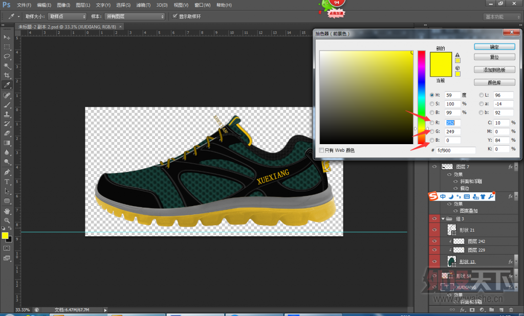This screenshot has height=316, width=524.
Task: Select the Crop tool
Action: click(x=7, y=76)
